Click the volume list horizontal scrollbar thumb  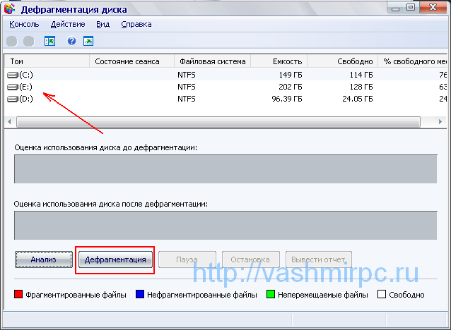pyautogui.click(x=218, y=122)
